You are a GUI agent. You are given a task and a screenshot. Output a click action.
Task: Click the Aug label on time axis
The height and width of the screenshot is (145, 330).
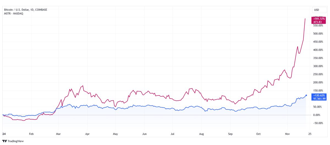201,134
